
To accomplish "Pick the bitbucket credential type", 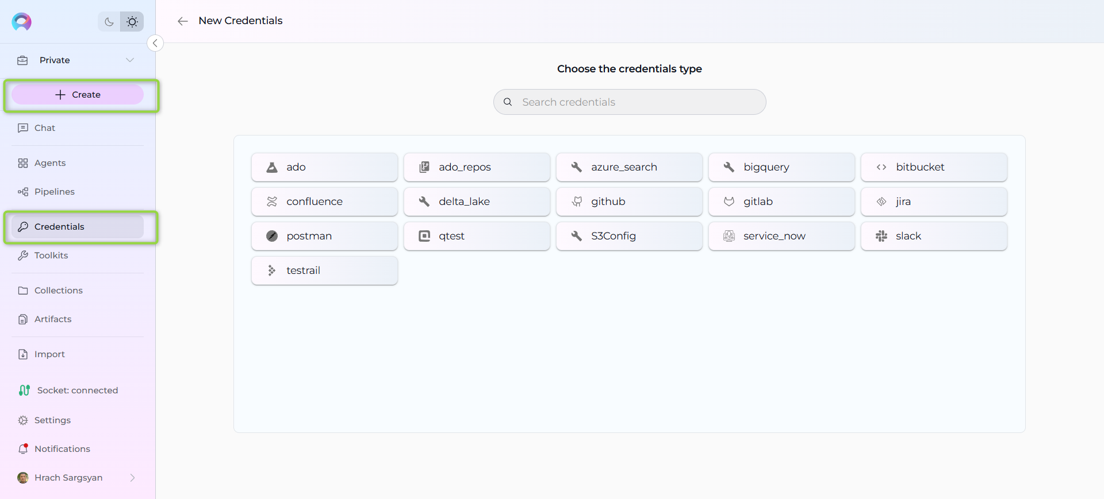I will point(934,167).
